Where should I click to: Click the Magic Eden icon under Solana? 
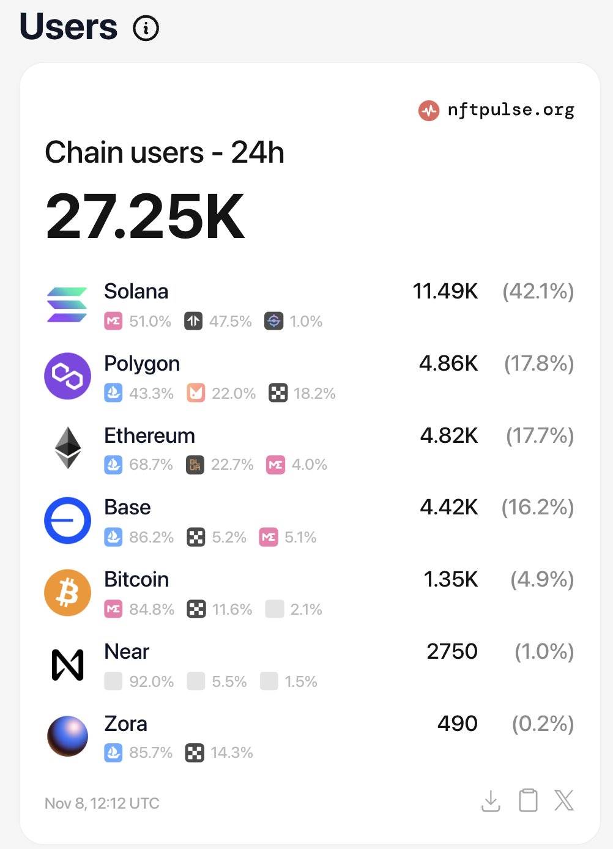[113, 321]
